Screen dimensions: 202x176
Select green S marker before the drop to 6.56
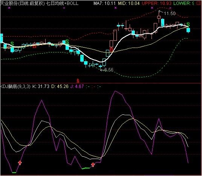click(x=67, y=42)
